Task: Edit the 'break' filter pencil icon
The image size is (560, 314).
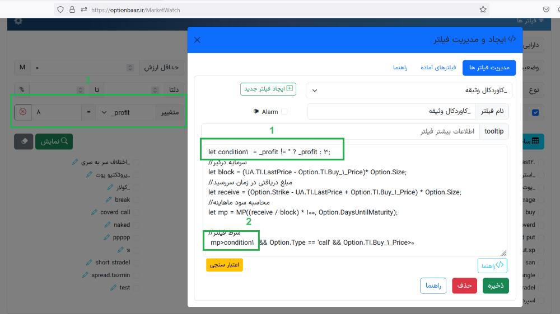Action: (x=109, y=199)
